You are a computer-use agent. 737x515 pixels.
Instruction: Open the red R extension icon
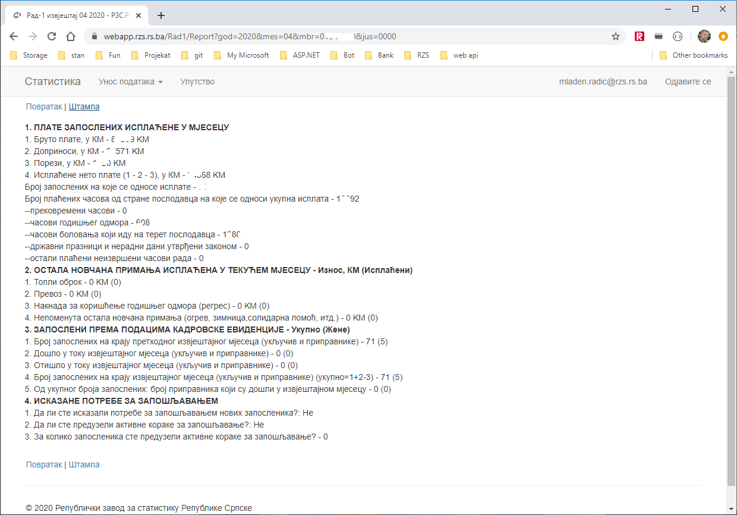point(640,36)
